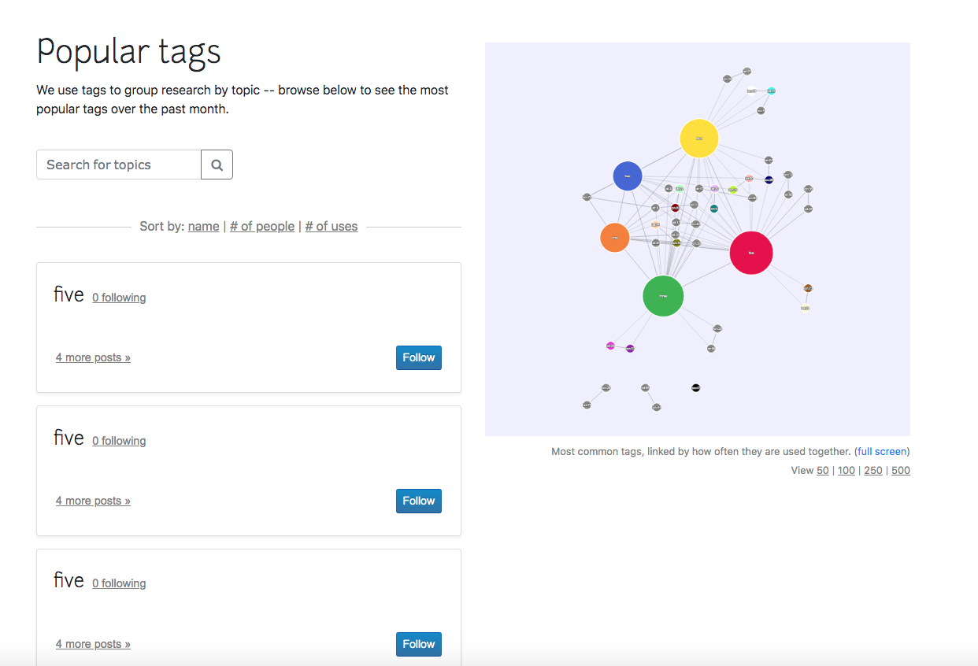The width and height of the screenshot is (978, 666).
Task: View 100 tags in the graph
Action: [x=846, y=470]
